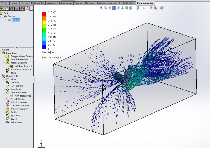Open the Svařování tab
Viewport: 210px width, 148px height.
coord(52,3)
